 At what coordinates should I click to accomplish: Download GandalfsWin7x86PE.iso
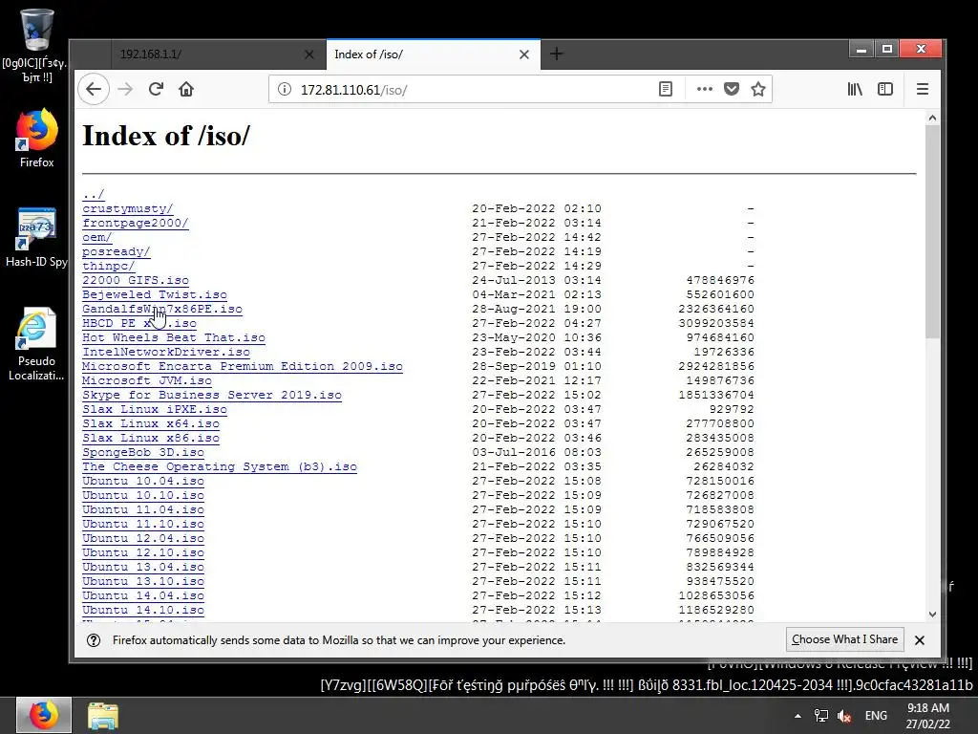[162, 309]
